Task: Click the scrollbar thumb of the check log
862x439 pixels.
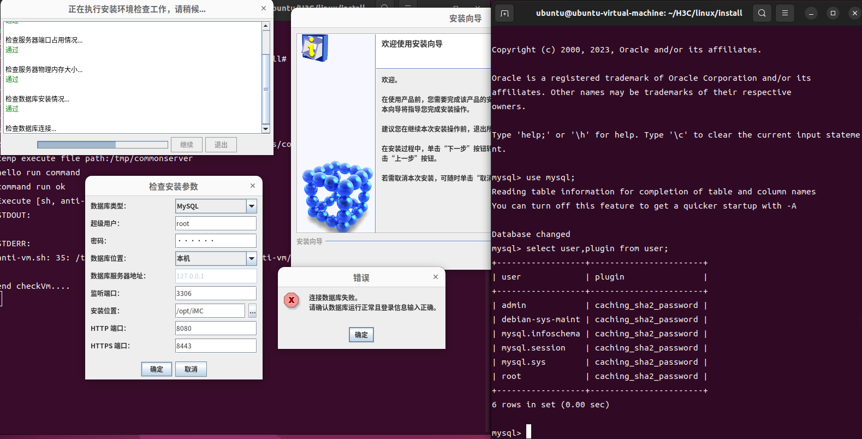Action: point(266,89)
